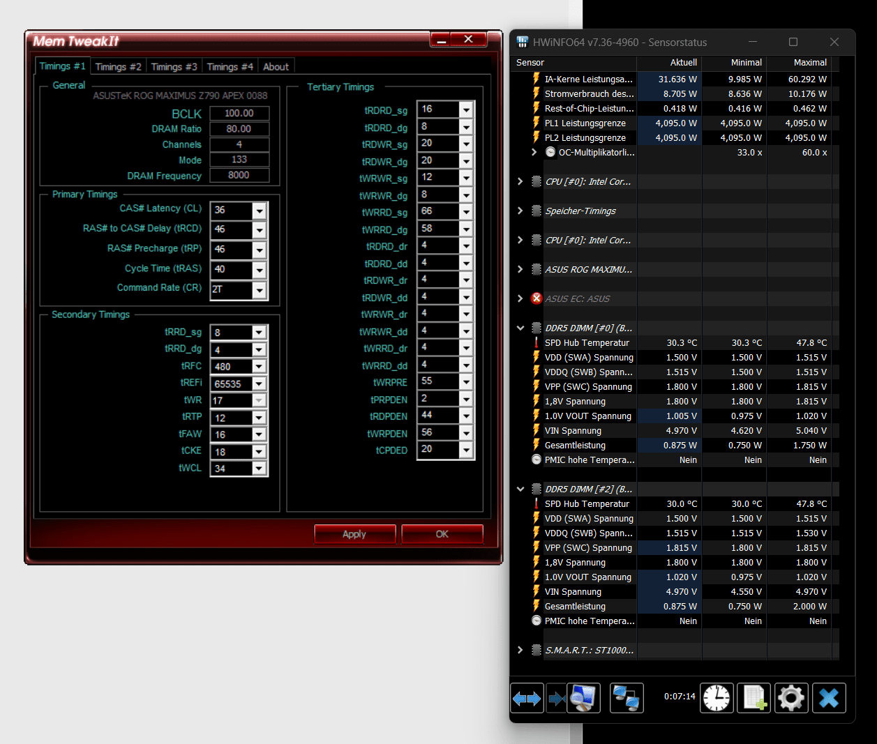The width and height of the screenshot is (877, 744).
Task: Click the Aktuell column header
Action: click(x=670, y=63)
